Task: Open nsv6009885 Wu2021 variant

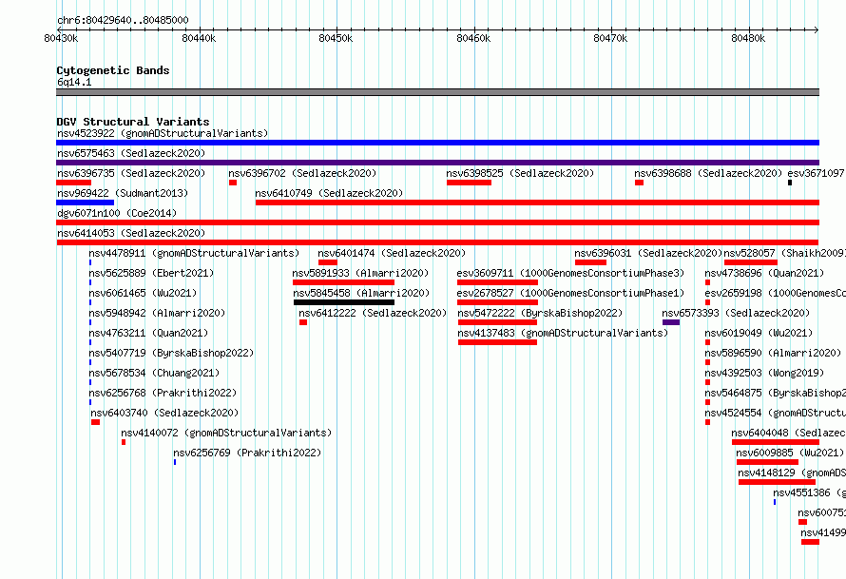Action: [x=790, y=453]
